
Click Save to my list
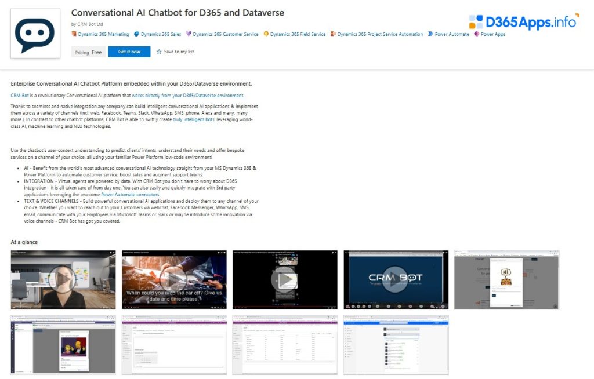(179, 52)
